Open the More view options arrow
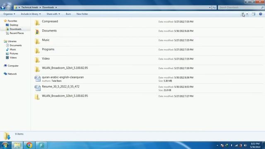 247,14
